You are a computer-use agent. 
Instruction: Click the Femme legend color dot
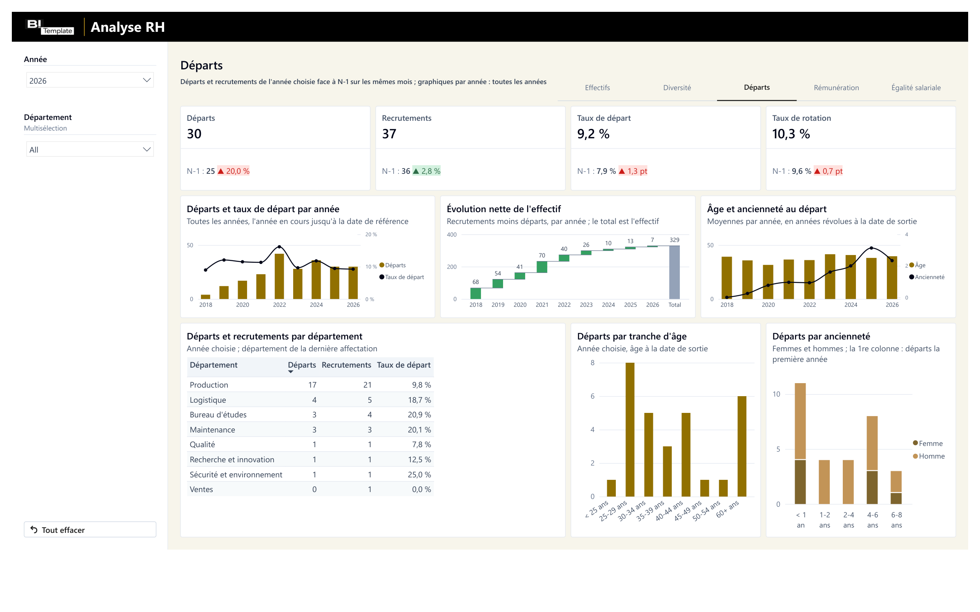[915, 443]
